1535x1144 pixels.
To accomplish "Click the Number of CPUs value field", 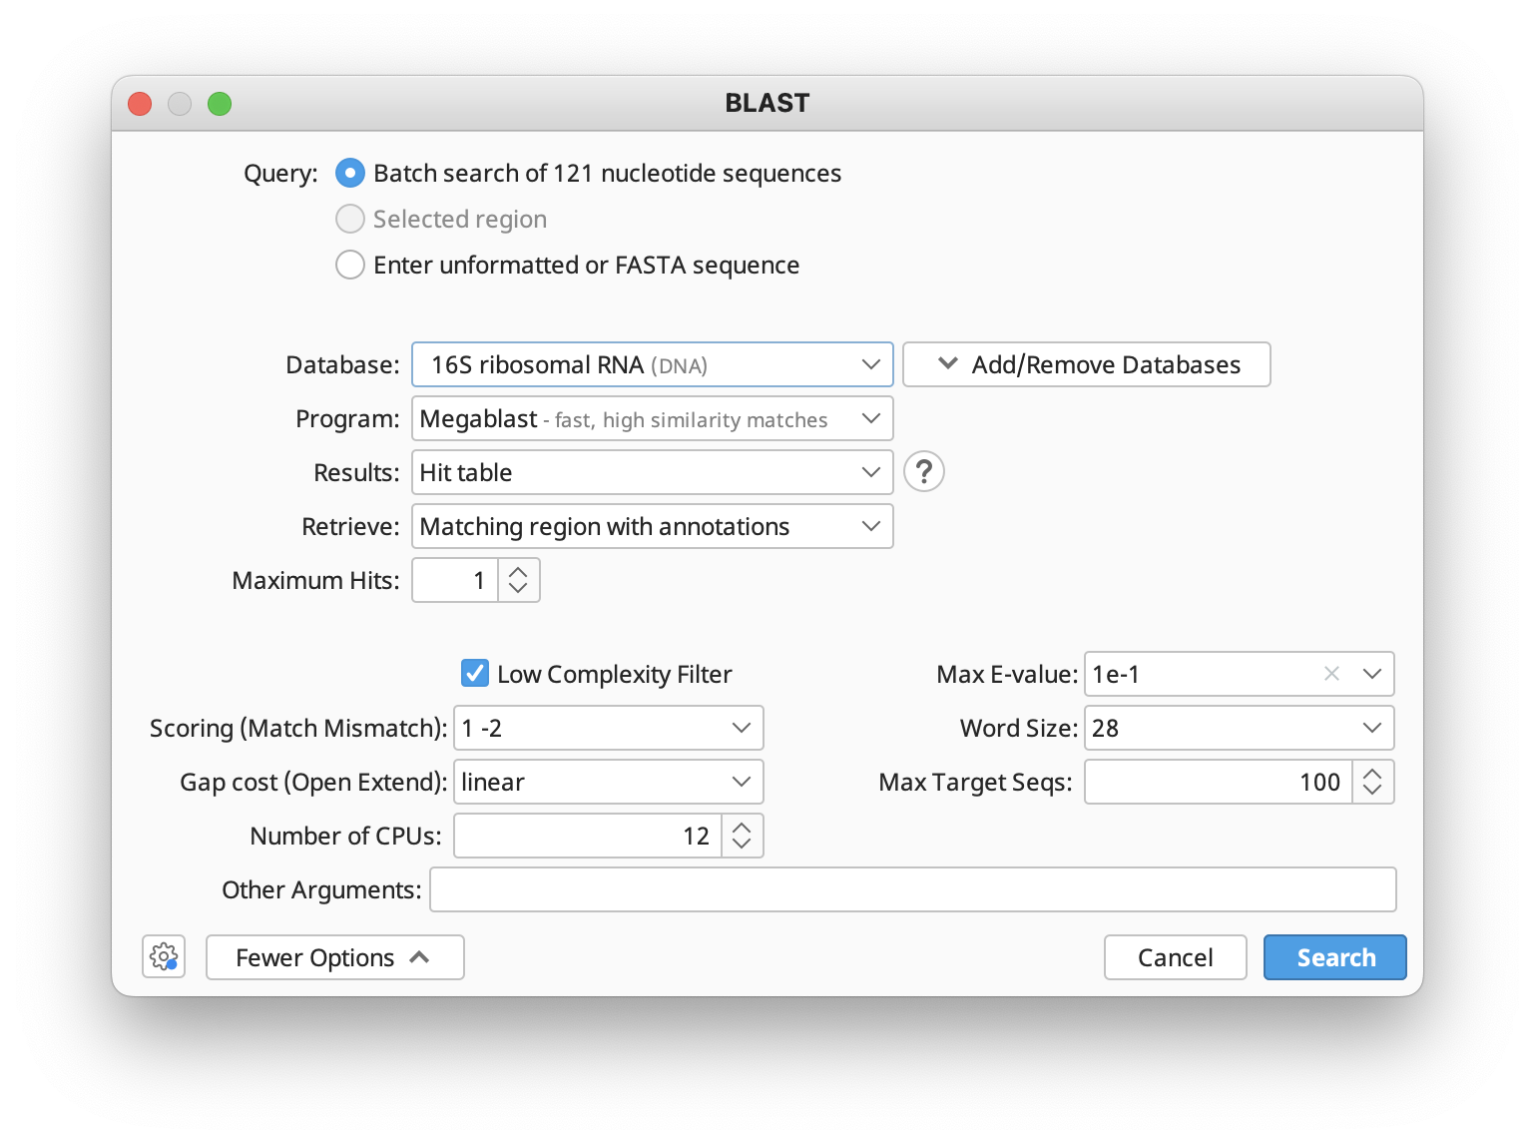I will [x=588, y=836].
